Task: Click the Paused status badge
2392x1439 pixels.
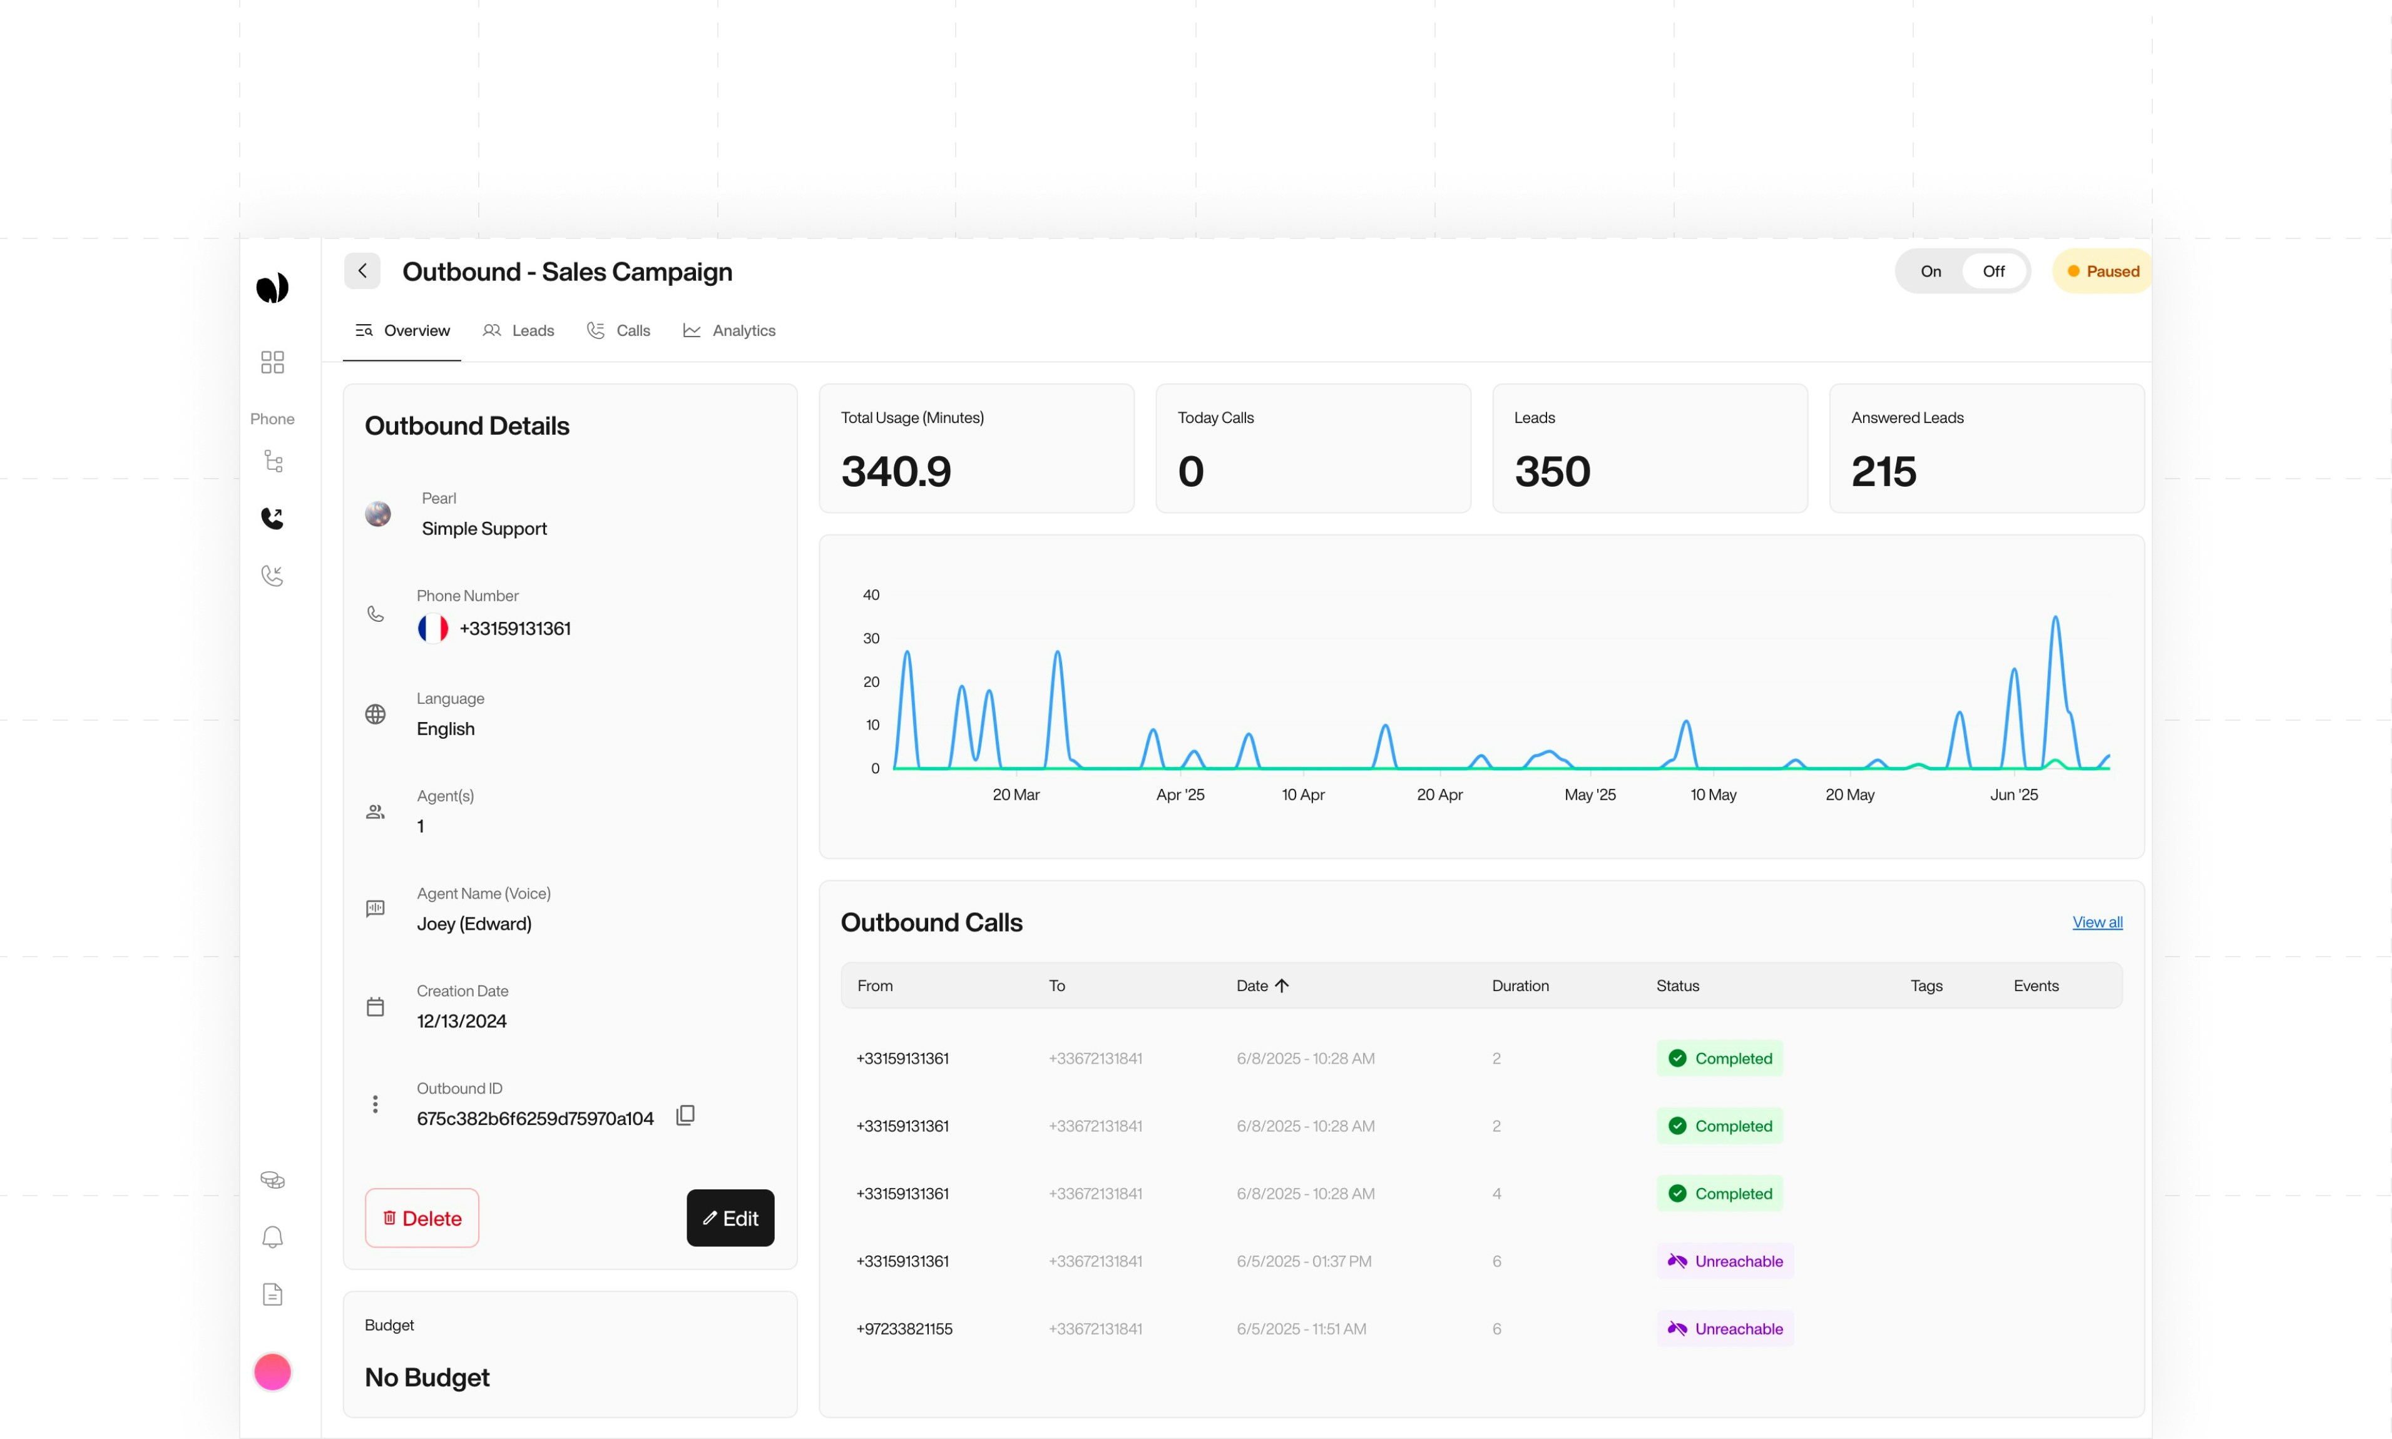Action: click(x=2102, y=272)
